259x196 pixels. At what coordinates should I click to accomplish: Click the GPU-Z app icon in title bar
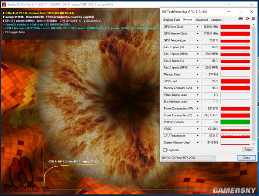pos(164,12)
